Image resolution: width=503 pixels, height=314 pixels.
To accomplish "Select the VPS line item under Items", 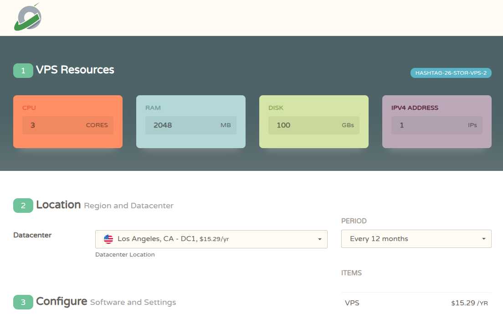I will [352, 303].
